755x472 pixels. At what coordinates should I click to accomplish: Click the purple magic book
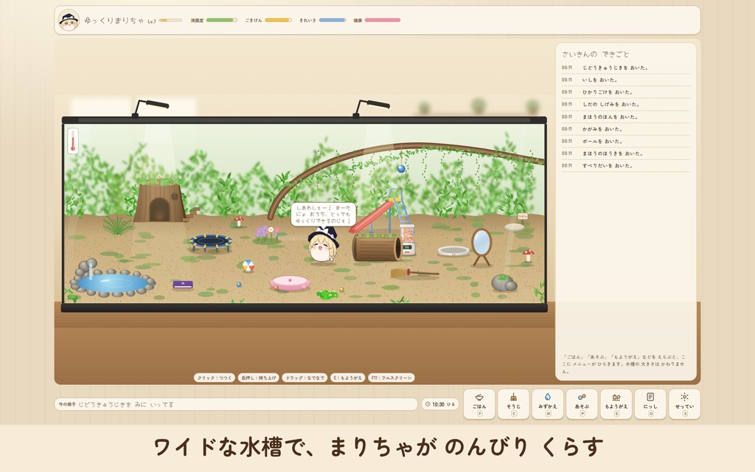tap(183, 285)
